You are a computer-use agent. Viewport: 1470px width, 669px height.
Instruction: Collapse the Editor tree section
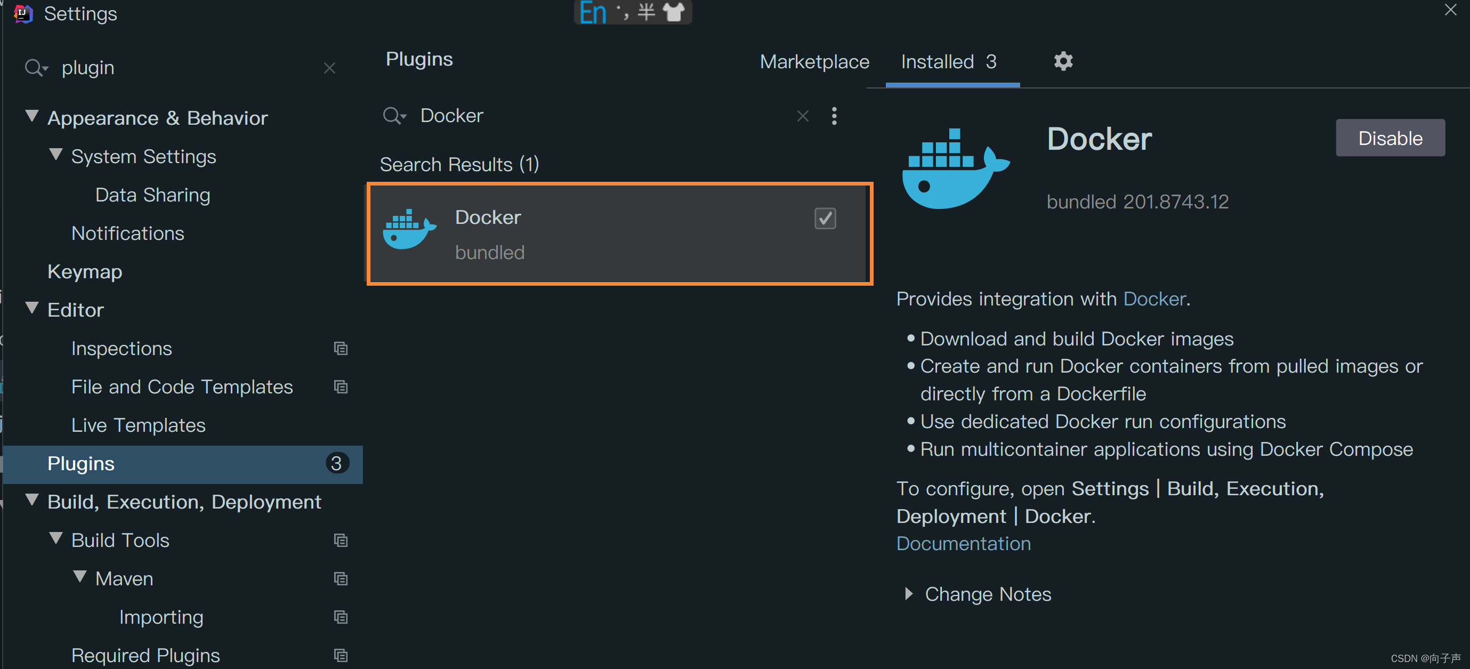(33, 308)
